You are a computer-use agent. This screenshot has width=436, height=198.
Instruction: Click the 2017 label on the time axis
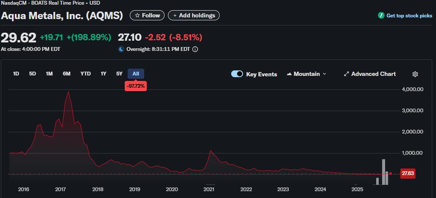click(61, 190)
